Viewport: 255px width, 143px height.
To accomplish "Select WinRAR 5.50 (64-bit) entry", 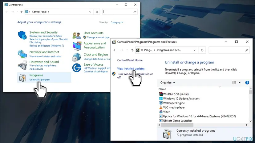I will [176, 94].
